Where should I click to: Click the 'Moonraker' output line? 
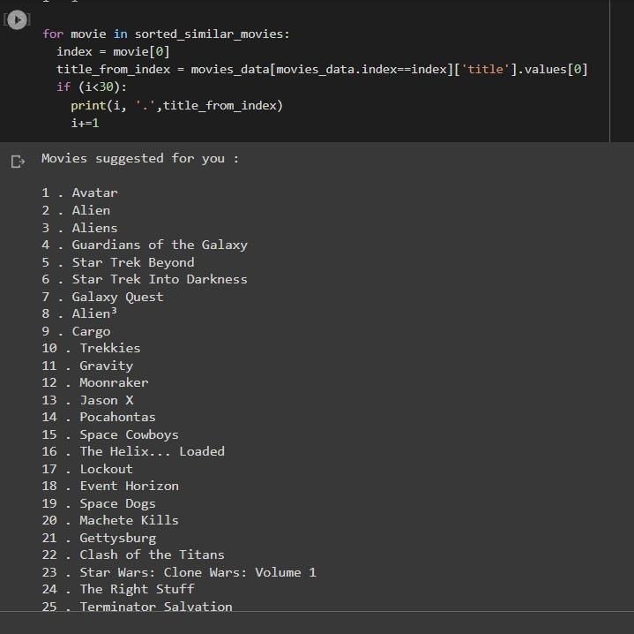pyautogui.click(x=114, y=382)
